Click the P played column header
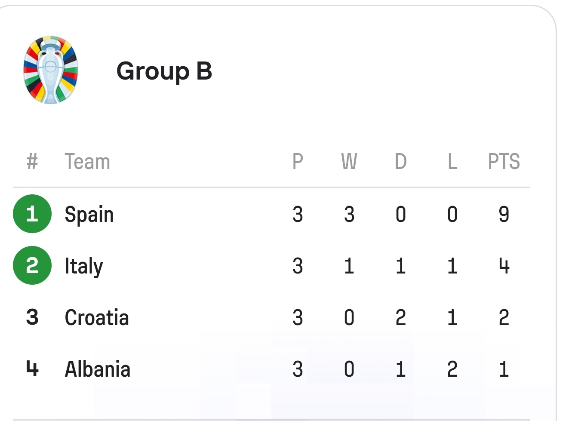581x421 pixels. pos(298,162)
